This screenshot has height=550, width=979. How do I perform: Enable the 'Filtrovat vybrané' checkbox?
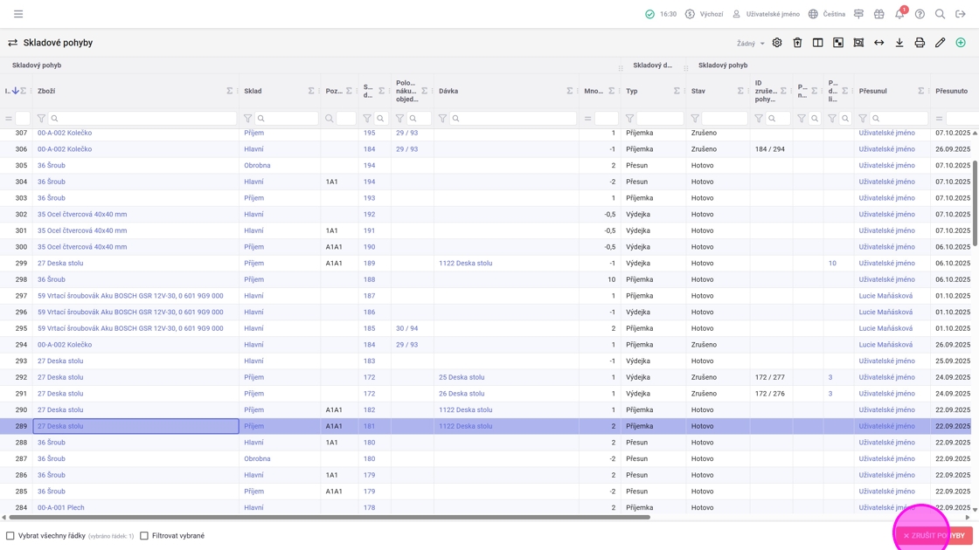pyautogui.click(x=144, y=536)
